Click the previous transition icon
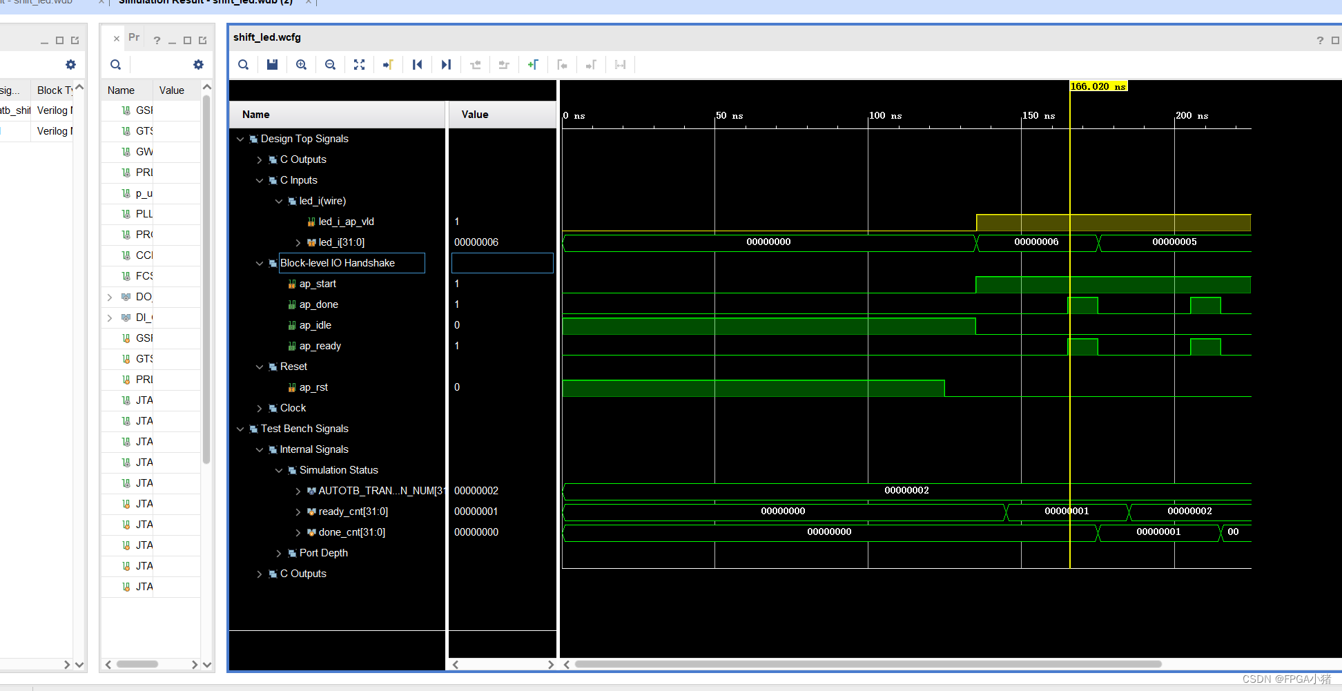This screenshot has height=691, width=1342. pos(475,65)
